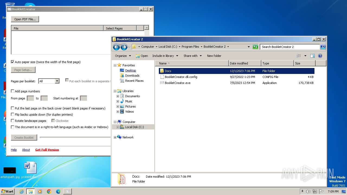
Task: Sort by Type column header
Action: 278,63
